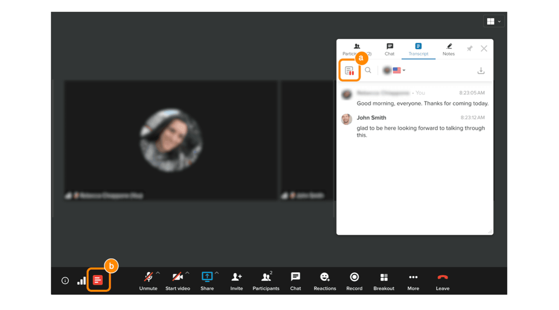Unmute your microphone
Screen dimensions: 559x310
(148, 277)
